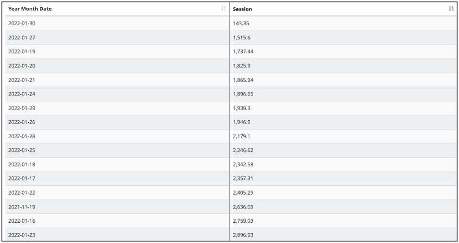Image resolution: width=459 pixels, height=243 pixels.
Task: Click the sort icon in Year Month Date column
Action: click(223, 9)
